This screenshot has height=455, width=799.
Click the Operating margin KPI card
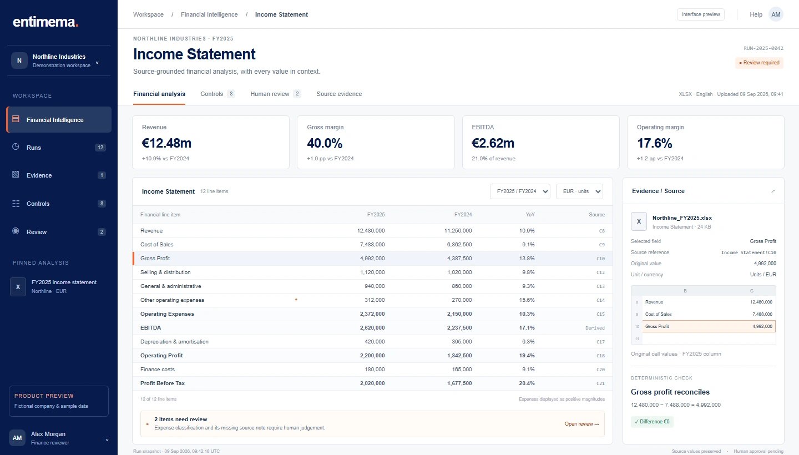coord(706,142)
